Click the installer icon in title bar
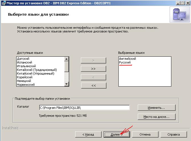This screenshot has height=141, width=191. pos(4,3)
